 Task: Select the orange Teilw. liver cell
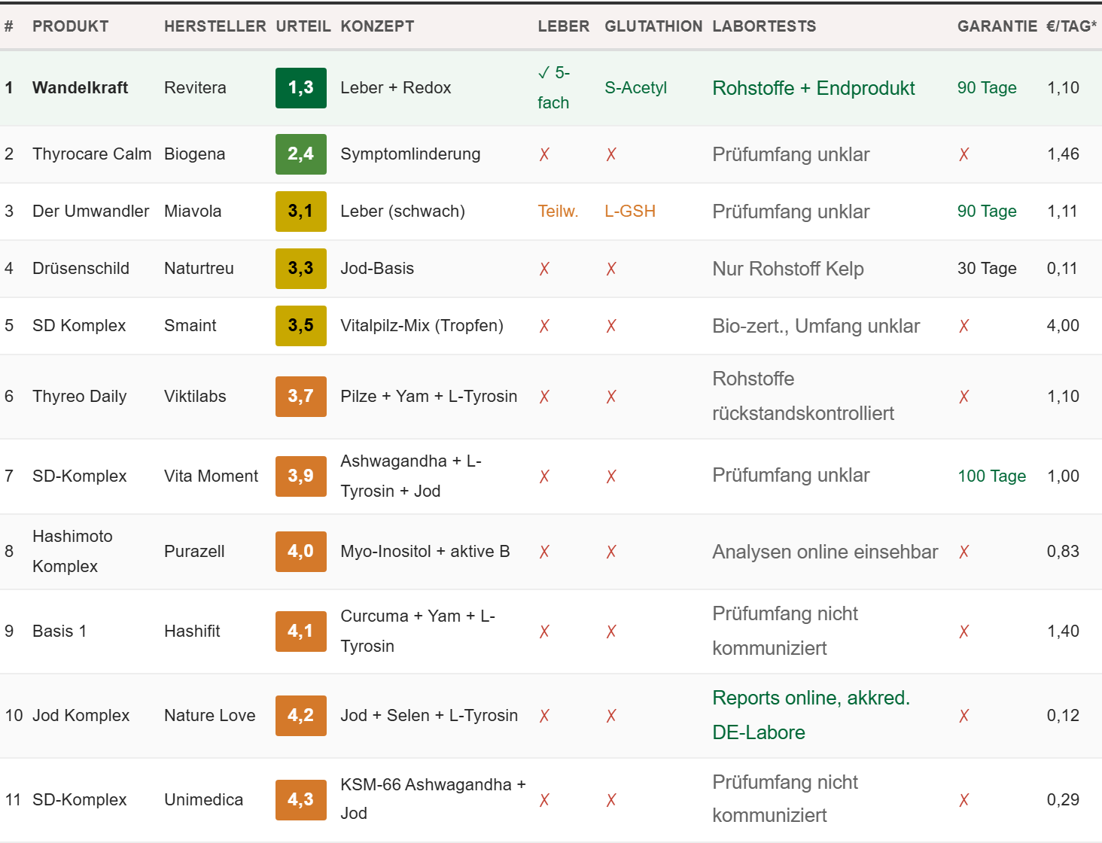coord(558,212)
